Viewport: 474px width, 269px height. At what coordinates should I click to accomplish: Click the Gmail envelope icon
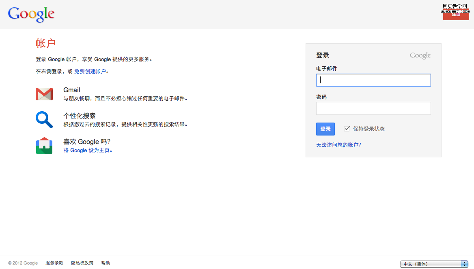tap(44, 94)
